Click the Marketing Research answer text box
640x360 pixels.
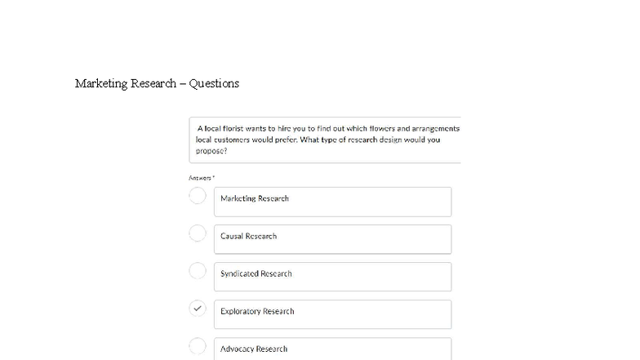[x=332, y=202]
